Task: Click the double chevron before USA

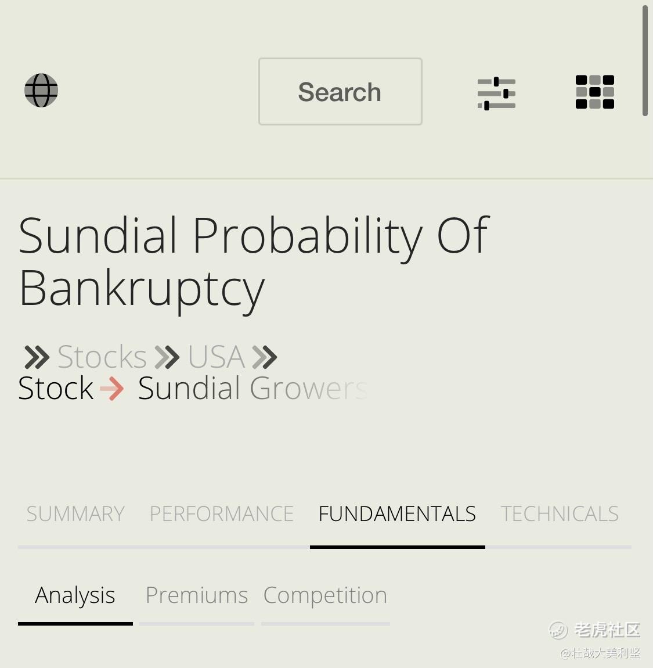Action: (x=167, y=357)
